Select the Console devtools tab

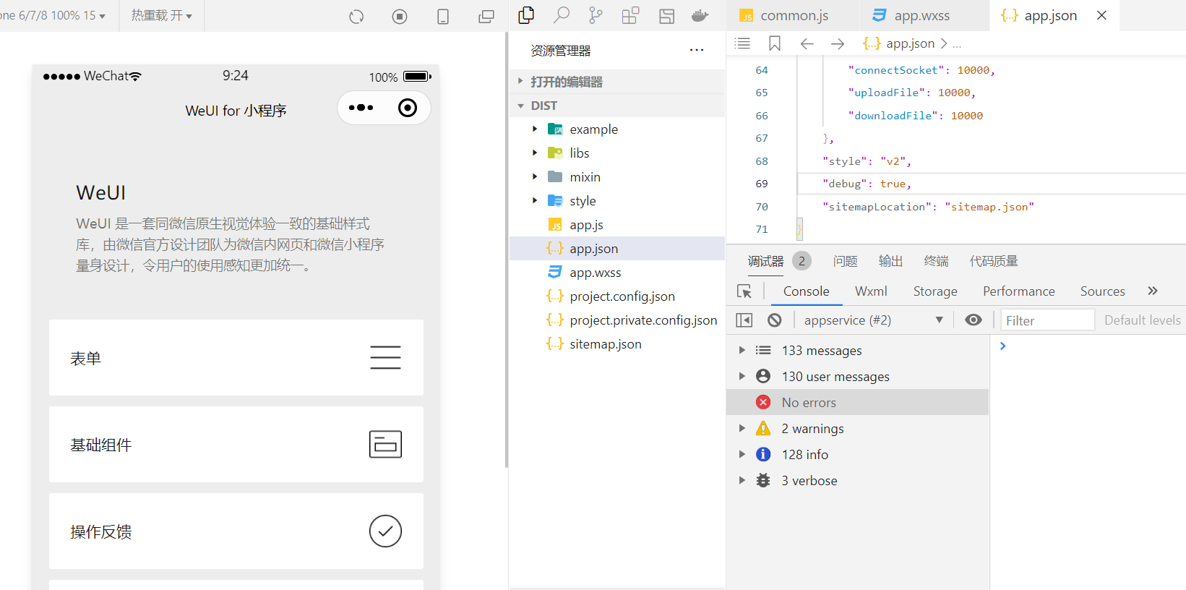pos(806,291)
